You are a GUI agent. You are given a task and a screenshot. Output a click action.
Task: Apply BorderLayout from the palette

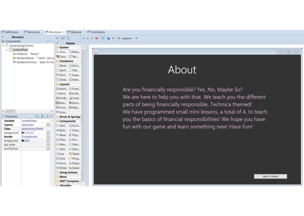point(61,94)
